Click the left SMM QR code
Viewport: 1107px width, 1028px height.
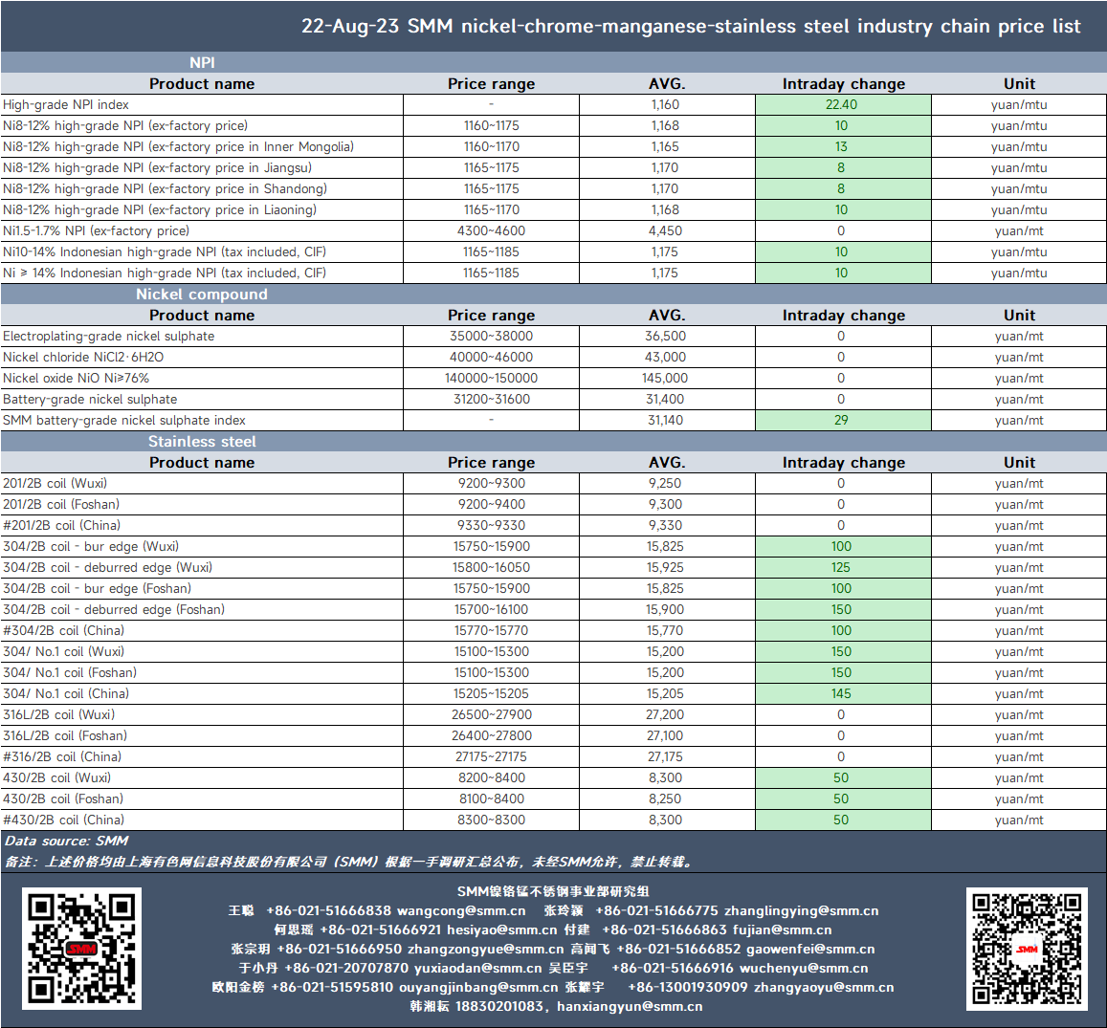point(82,949)
